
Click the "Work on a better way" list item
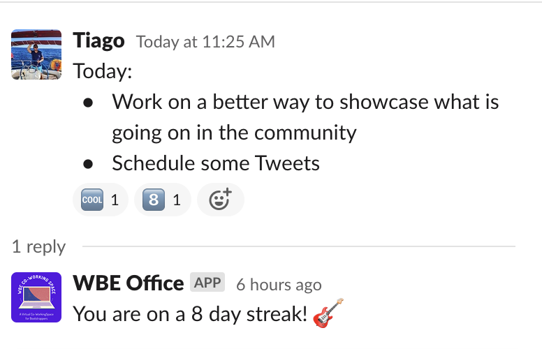[x=305, y=102]
